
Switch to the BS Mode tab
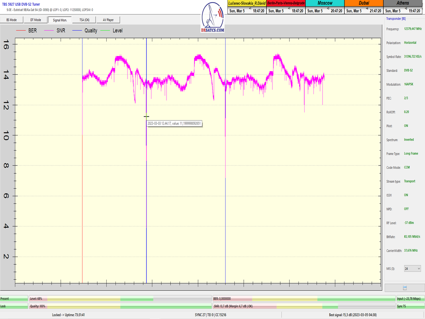(12, 20)
